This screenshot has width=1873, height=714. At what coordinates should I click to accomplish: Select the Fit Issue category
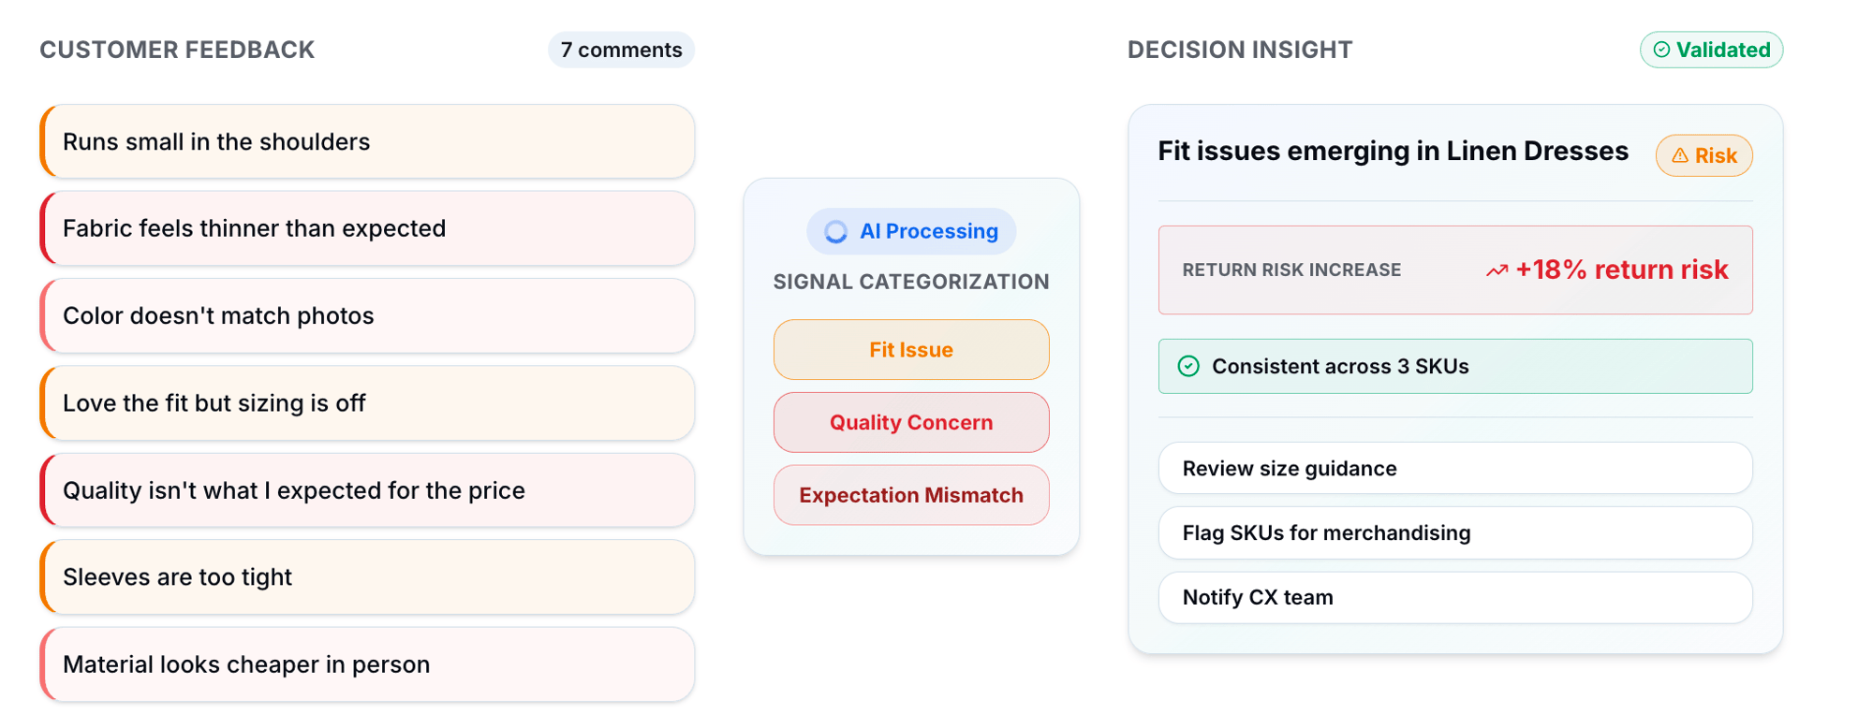(910, 350)
